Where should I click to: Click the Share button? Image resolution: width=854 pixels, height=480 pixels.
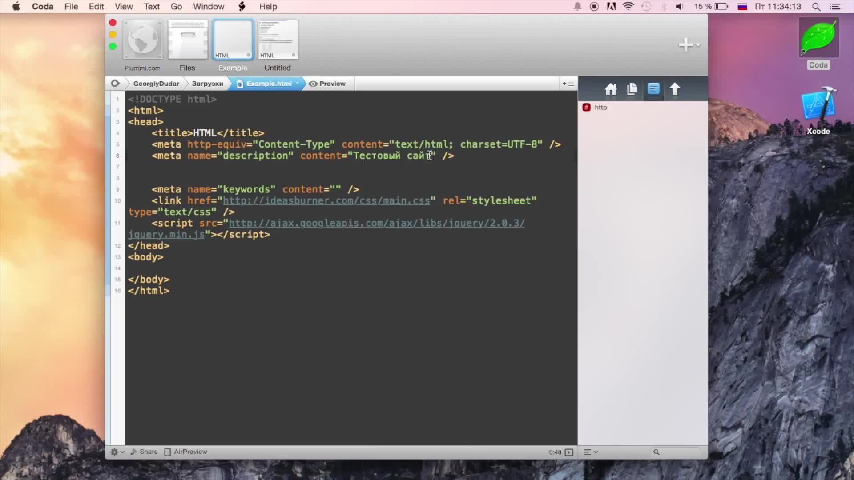click(x=144, y=452)
